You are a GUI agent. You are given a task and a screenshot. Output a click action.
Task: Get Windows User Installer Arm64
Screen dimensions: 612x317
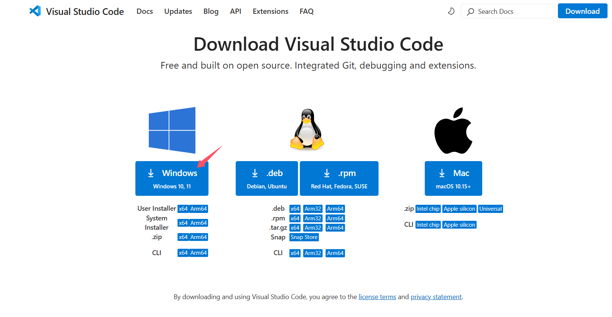point(198,209)
